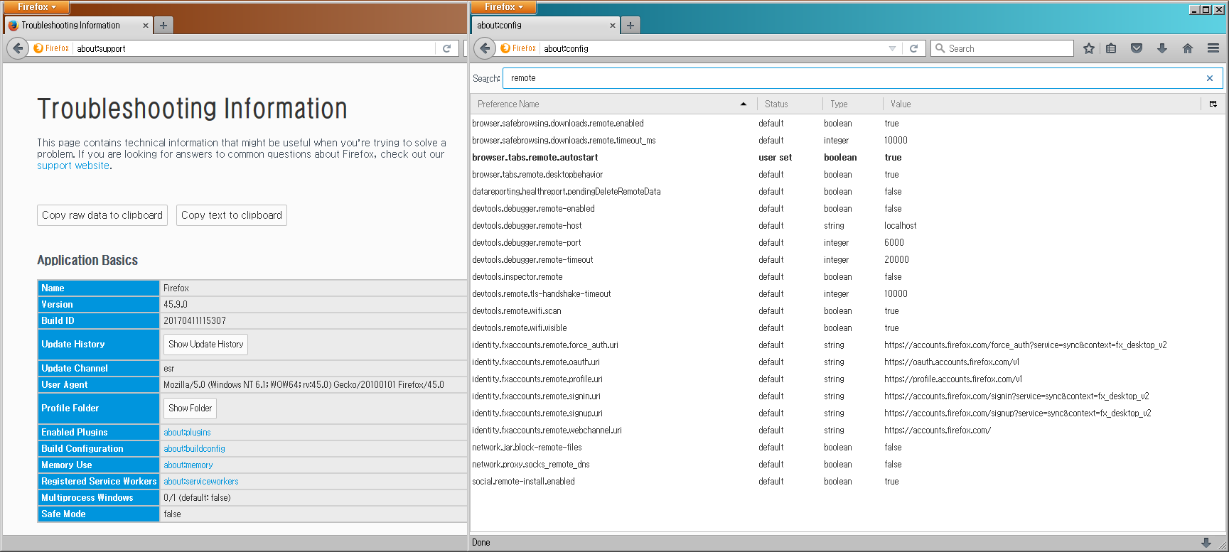Select devtools.debugger.remote-enabled row
Viewport: 1229px width, 552px height.
point(849,209)
